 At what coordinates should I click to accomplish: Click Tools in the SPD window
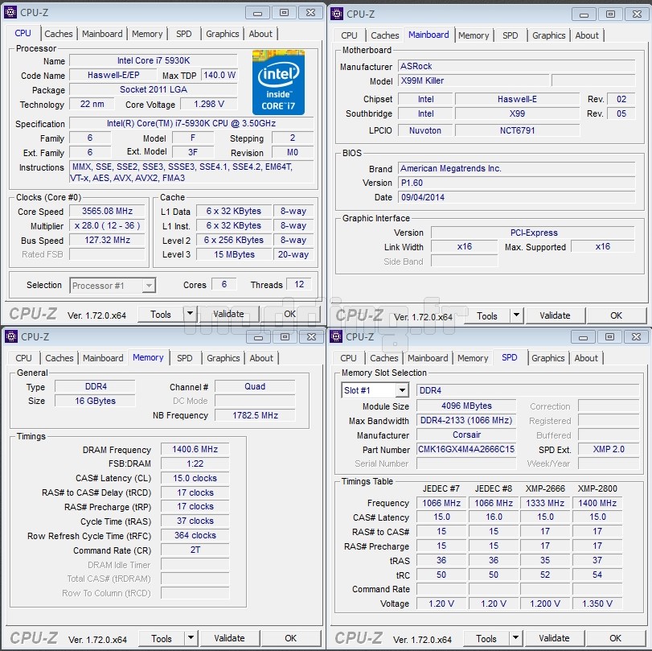486,638
